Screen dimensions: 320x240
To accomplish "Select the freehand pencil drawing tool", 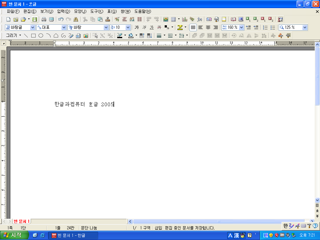I will tap(71, 36).
